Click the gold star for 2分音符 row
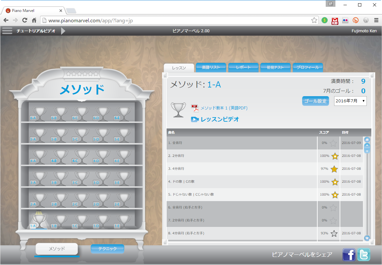The width and height of the screenshot is (382, 265). click(335, 156)
